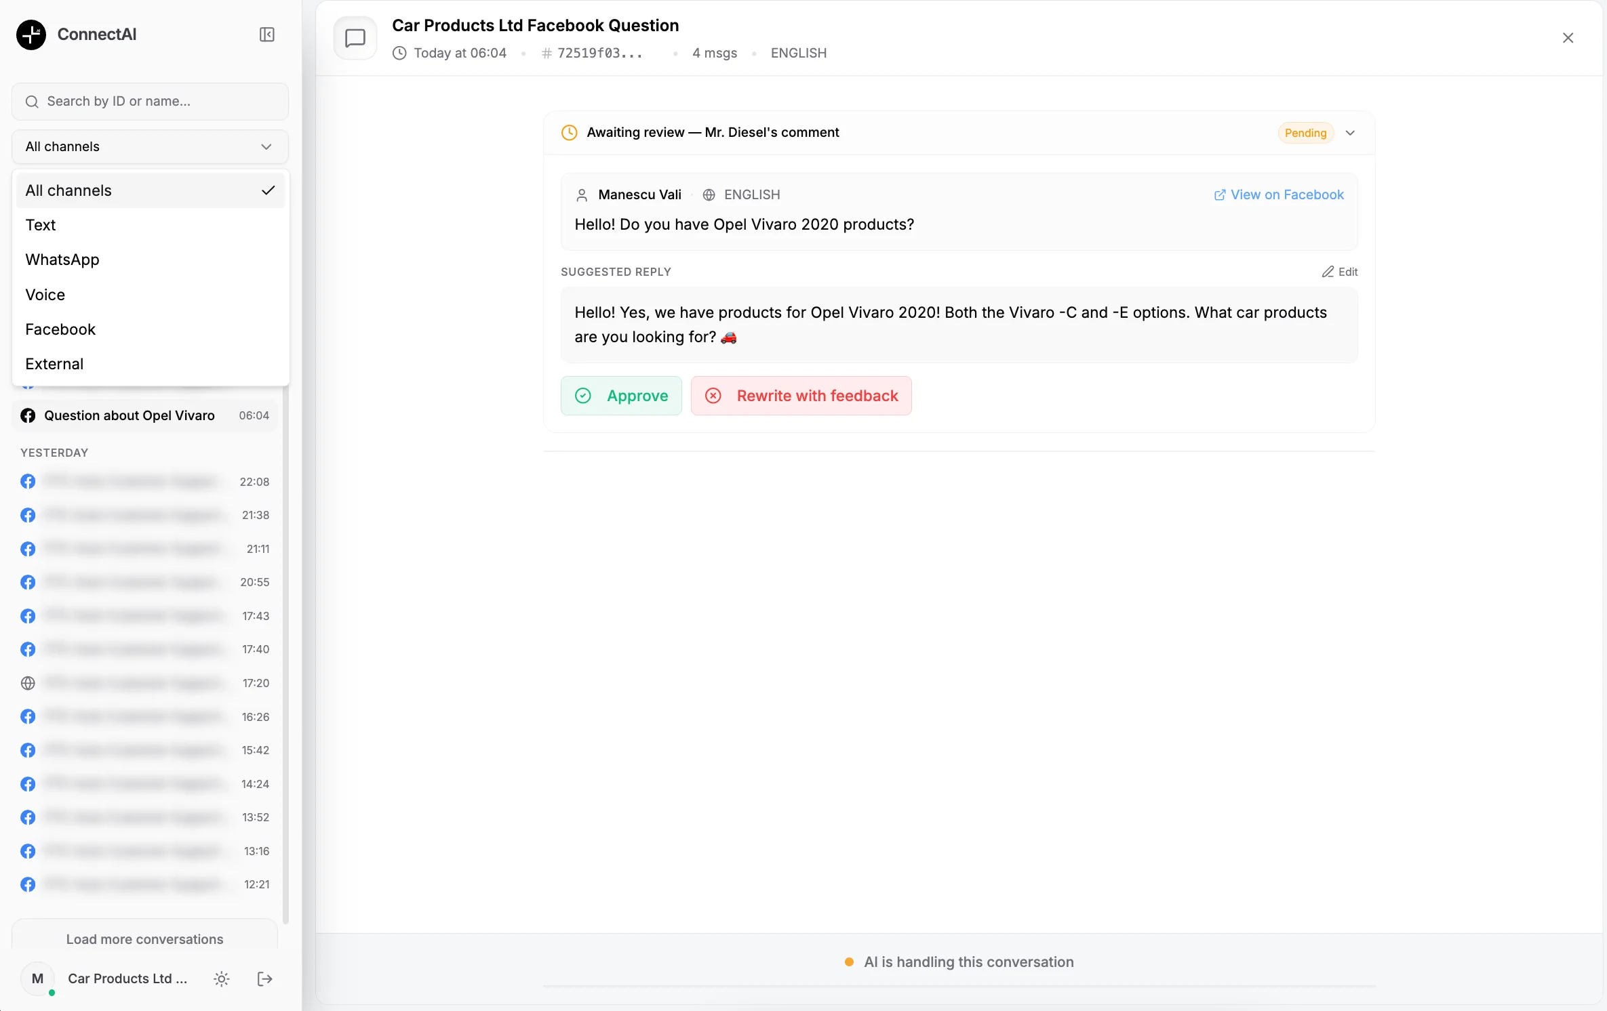Choose the Voice channel option
Image resolution: width=1607 pixels, height=1011 pixels.
pos(150,295)
